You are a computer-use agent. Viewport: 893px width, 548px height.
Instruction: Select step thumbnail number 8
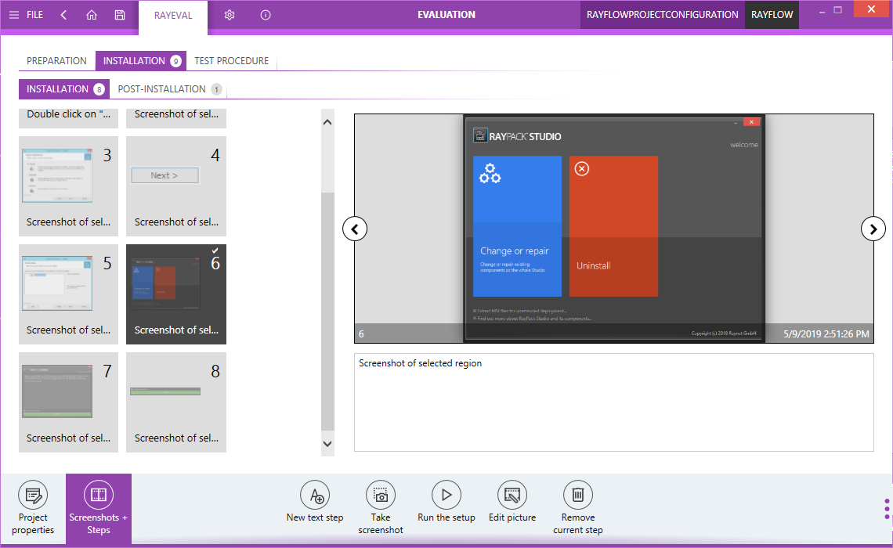[176, 402]
